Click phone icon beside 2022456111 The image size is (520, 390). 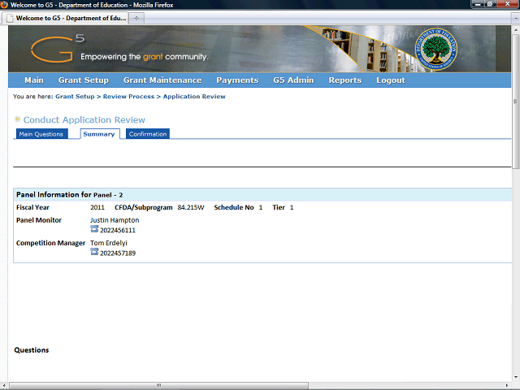coord(94,229)
